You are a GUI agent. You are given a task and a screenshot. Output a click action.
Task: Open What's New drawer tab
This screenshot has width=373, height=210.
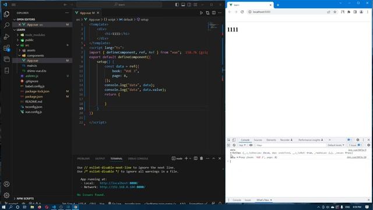(263, 200)
